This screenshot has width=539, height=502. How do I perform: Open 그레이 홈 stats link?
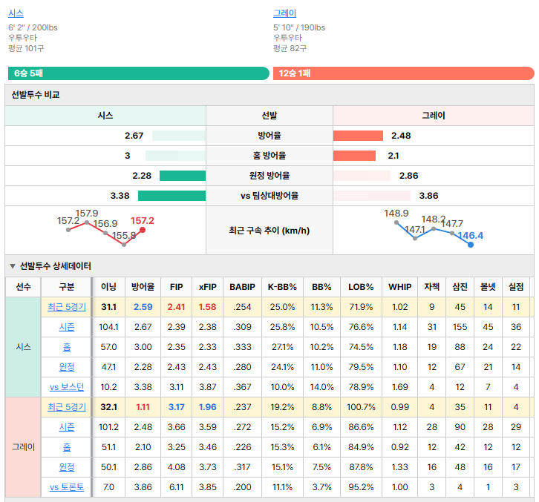click(67, 446)
